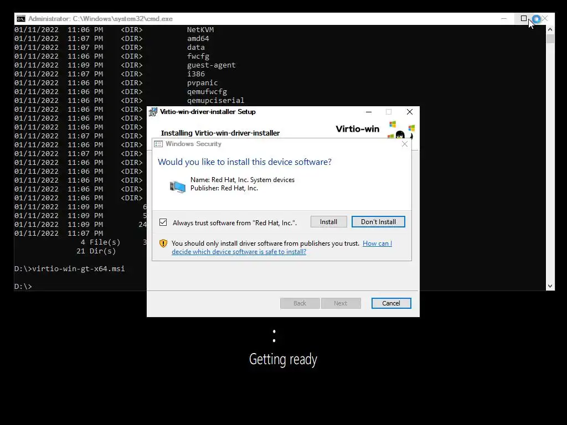Click the fwcfg directory entry in cmd
Image resolution: width=567 pixels, height=425 pixels.
(198, 56)
